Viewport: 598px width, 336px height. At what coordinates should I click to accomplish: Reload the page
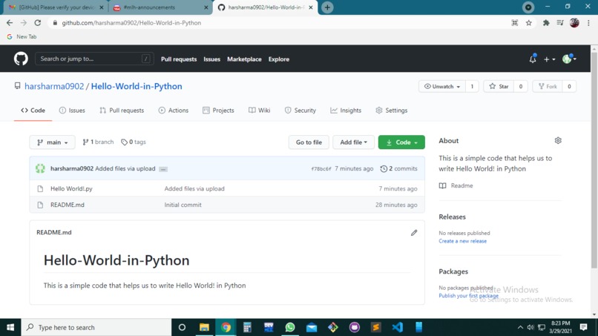click(37, 23)
